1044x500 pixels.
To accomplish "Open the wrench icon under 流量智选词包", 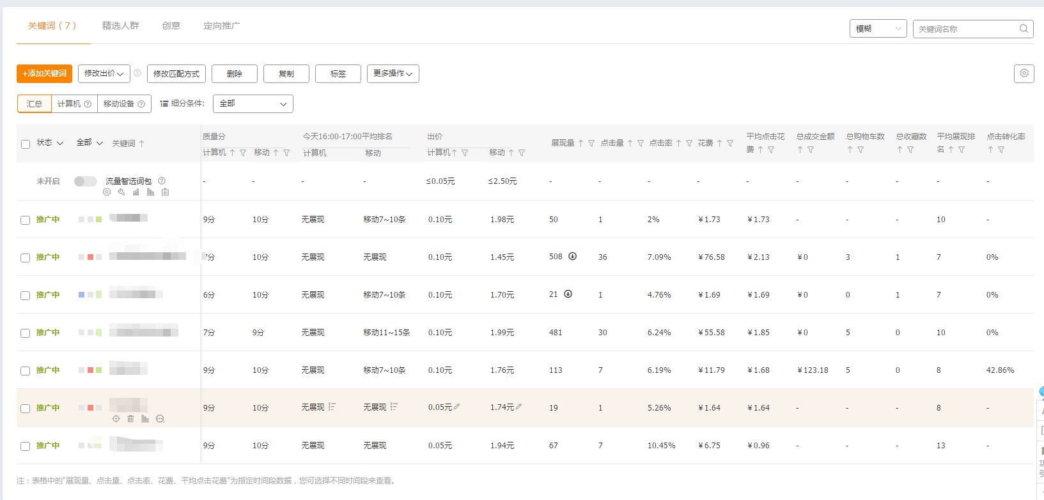I will coord(121,192).
